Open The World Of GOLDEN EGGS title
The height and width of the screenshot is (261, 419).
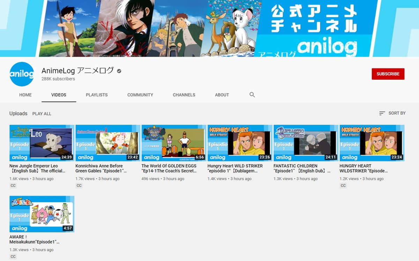point(169,168)
